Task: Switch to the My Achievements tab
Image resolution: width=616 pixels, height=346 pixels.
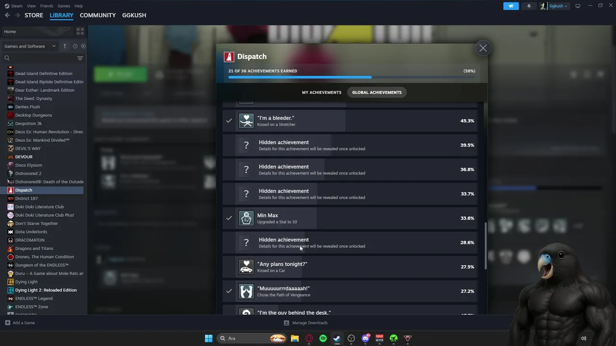Action: point(321,92)
